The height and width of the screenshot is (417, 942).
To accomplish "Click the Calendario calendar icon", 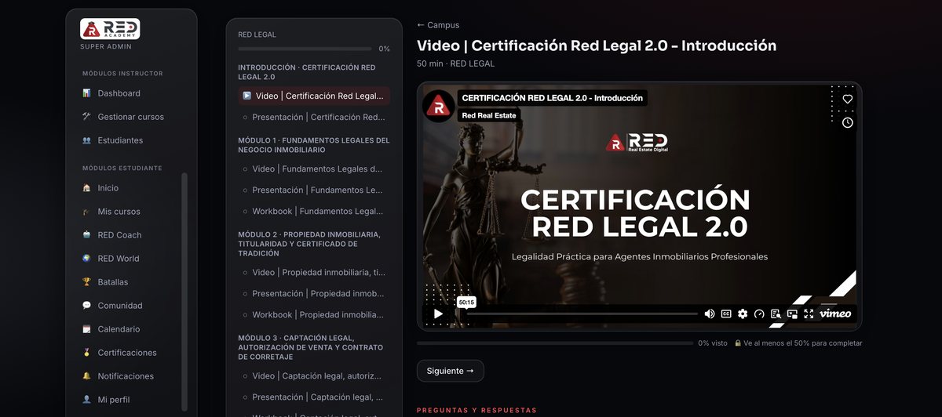I will (x=86, y=329).
